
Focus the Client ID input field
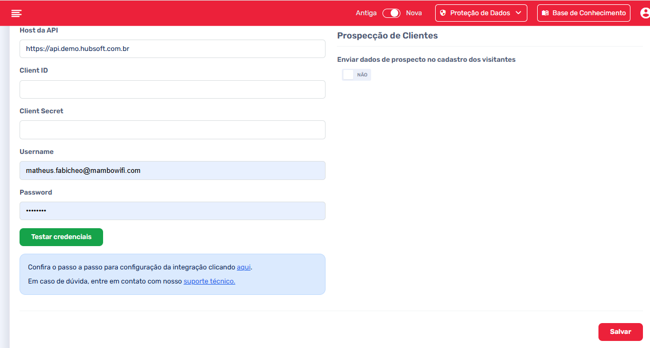click(172, 89)
